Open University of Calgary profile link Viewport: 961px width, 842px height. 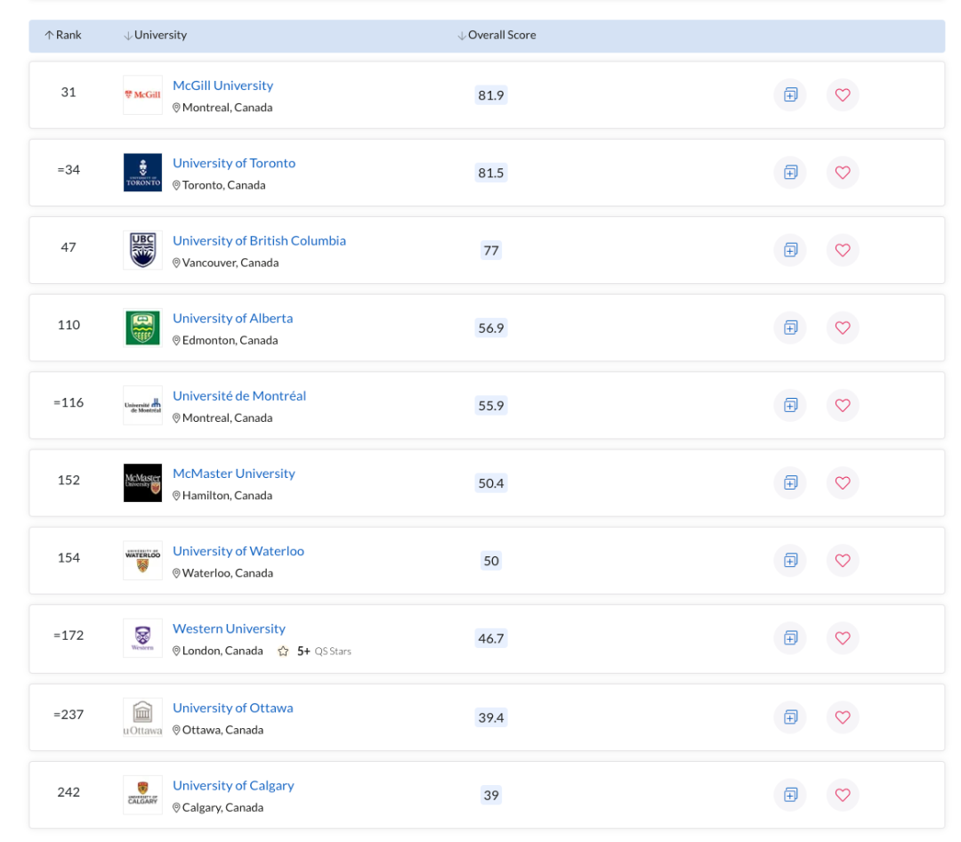click(x=233, y=786)
